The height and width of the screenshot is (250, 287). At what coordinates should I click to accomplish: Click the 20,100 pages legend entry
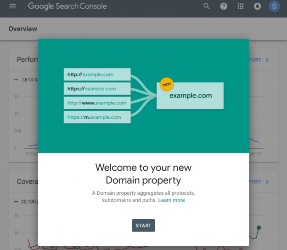point(26,202)
